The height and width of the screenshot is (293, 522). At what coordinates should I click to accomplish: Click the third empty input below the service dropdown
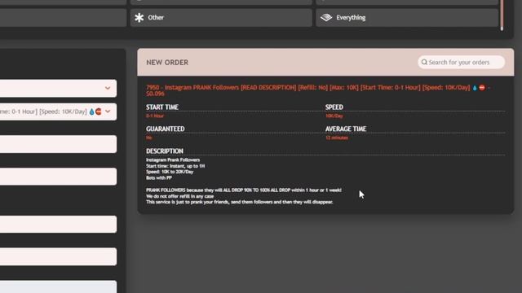click(58, 225)
